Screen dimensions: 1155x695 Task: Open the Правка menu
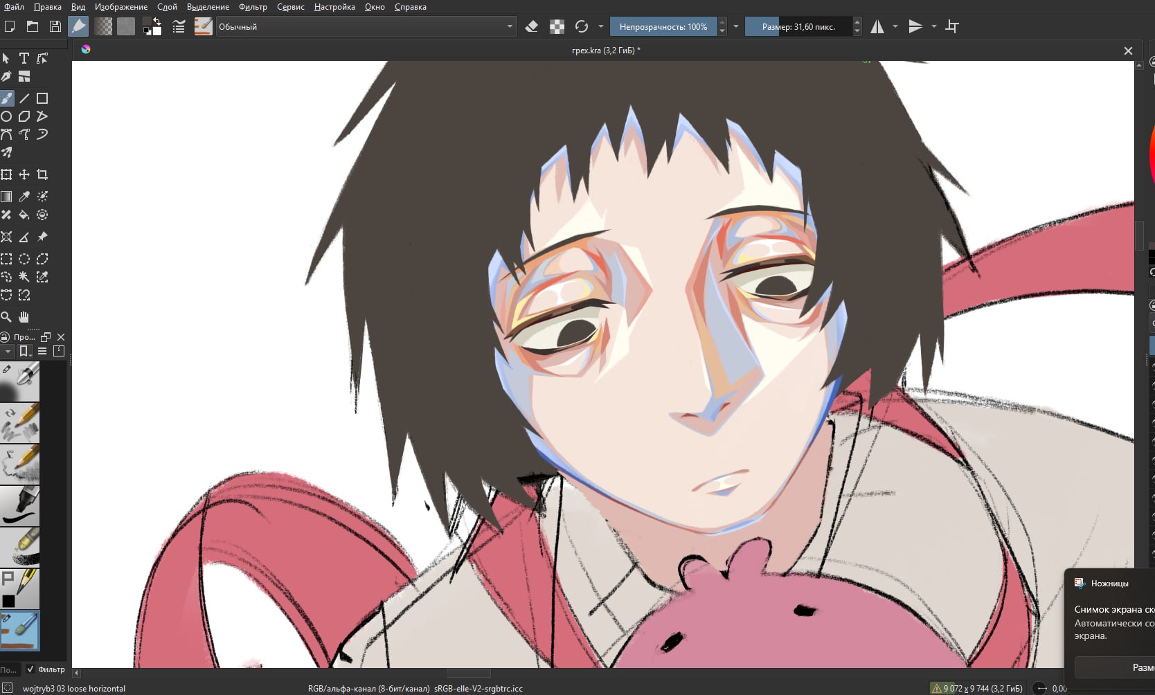[x=48, y=7]
